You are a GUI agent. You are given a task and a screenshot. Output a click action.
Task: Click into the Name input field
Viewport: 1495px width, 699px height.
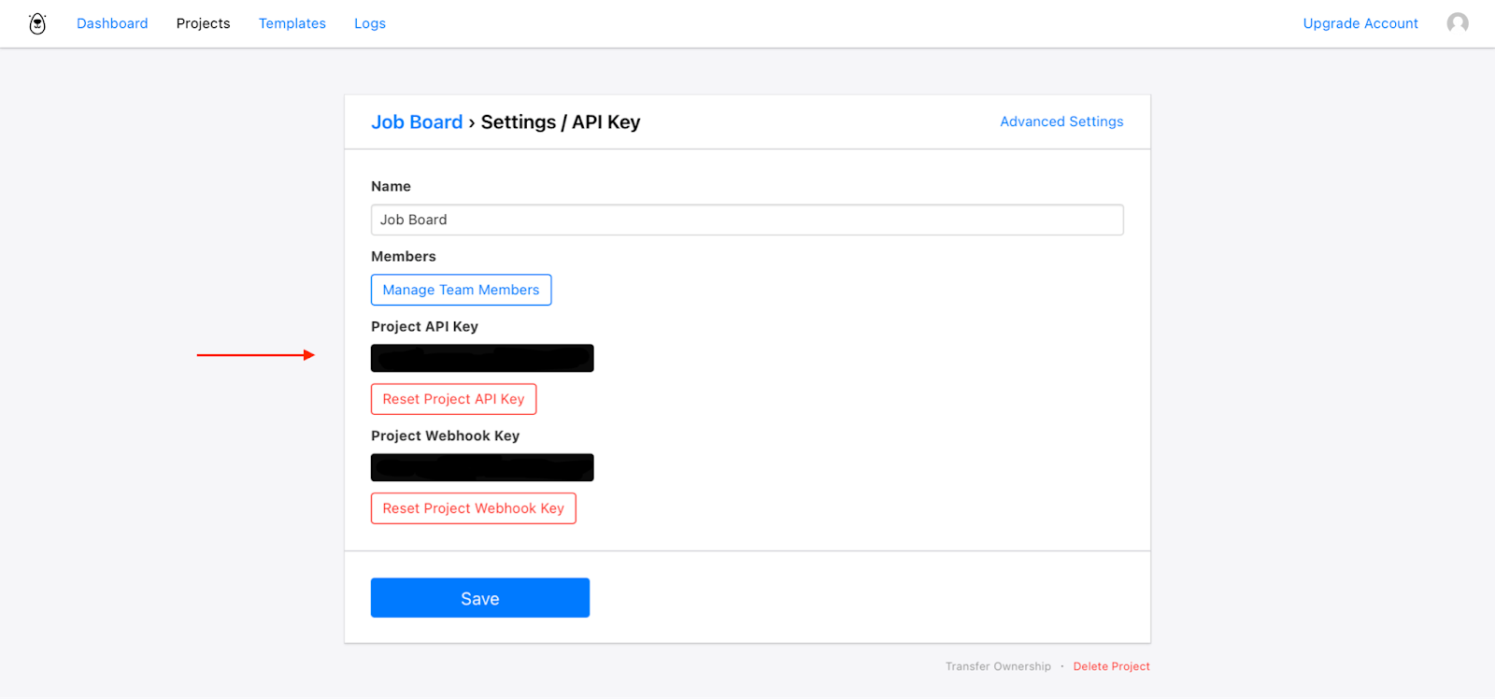[747, 220]
